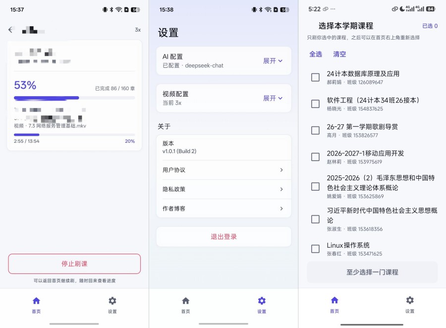Tap moon do-not-disturb icon in right status bar
Viewport: 446px width, 328px height.
coord(402,9)
